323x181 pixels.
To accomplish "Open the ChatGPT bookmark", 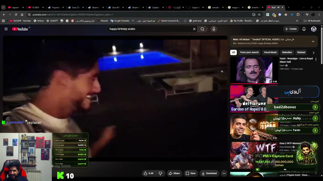I will point(52,21).
